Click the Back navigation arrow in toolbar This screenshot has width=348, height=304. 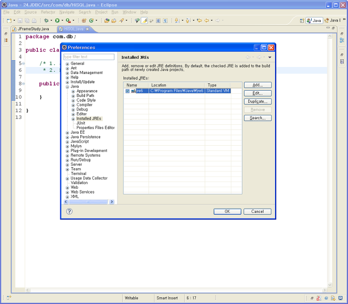tap(207, 20)
